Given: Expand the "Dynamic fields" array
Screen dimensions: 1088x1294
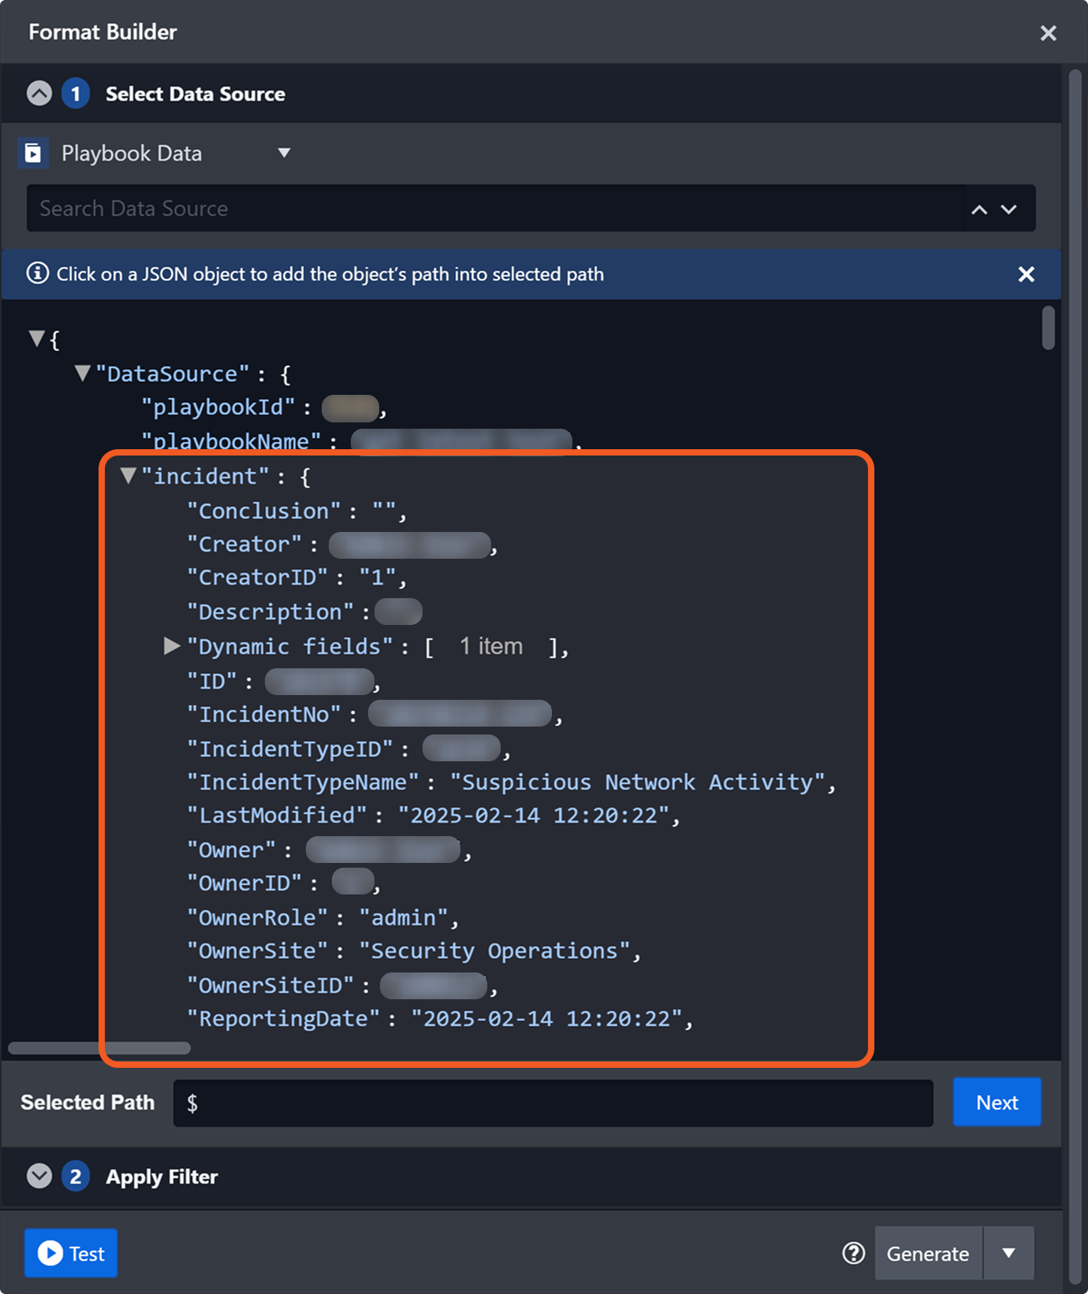Looking at the screenshot, I should (171, 646).
